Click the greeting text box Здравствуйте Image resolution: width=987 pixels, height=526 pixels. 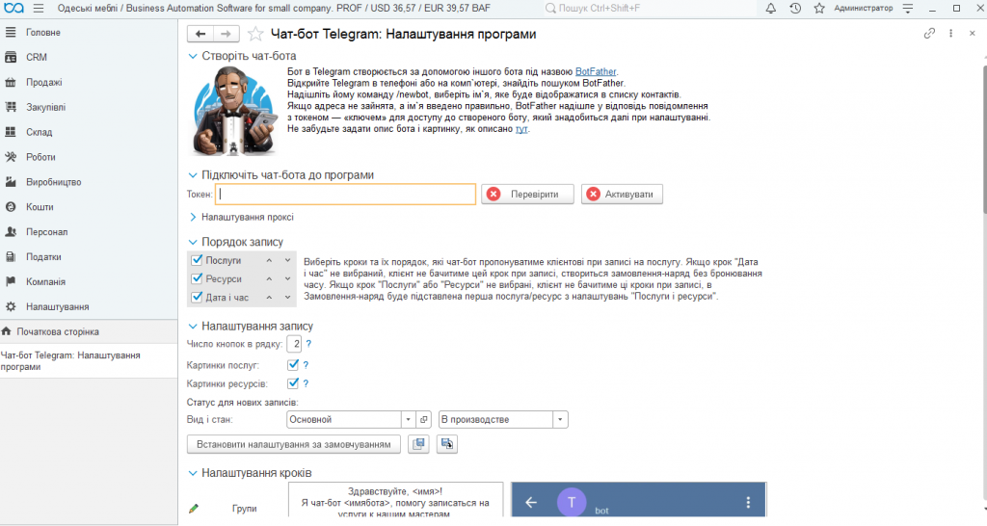396,501
